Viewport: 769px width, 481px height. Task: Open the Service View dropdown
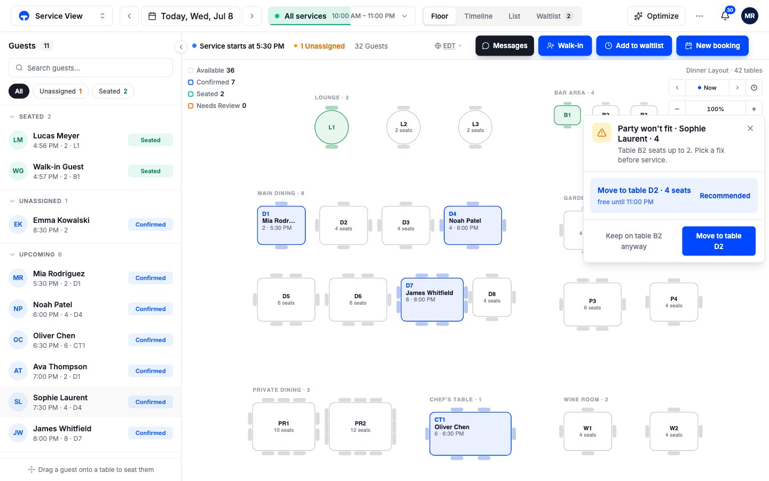(x=62, y=16)
